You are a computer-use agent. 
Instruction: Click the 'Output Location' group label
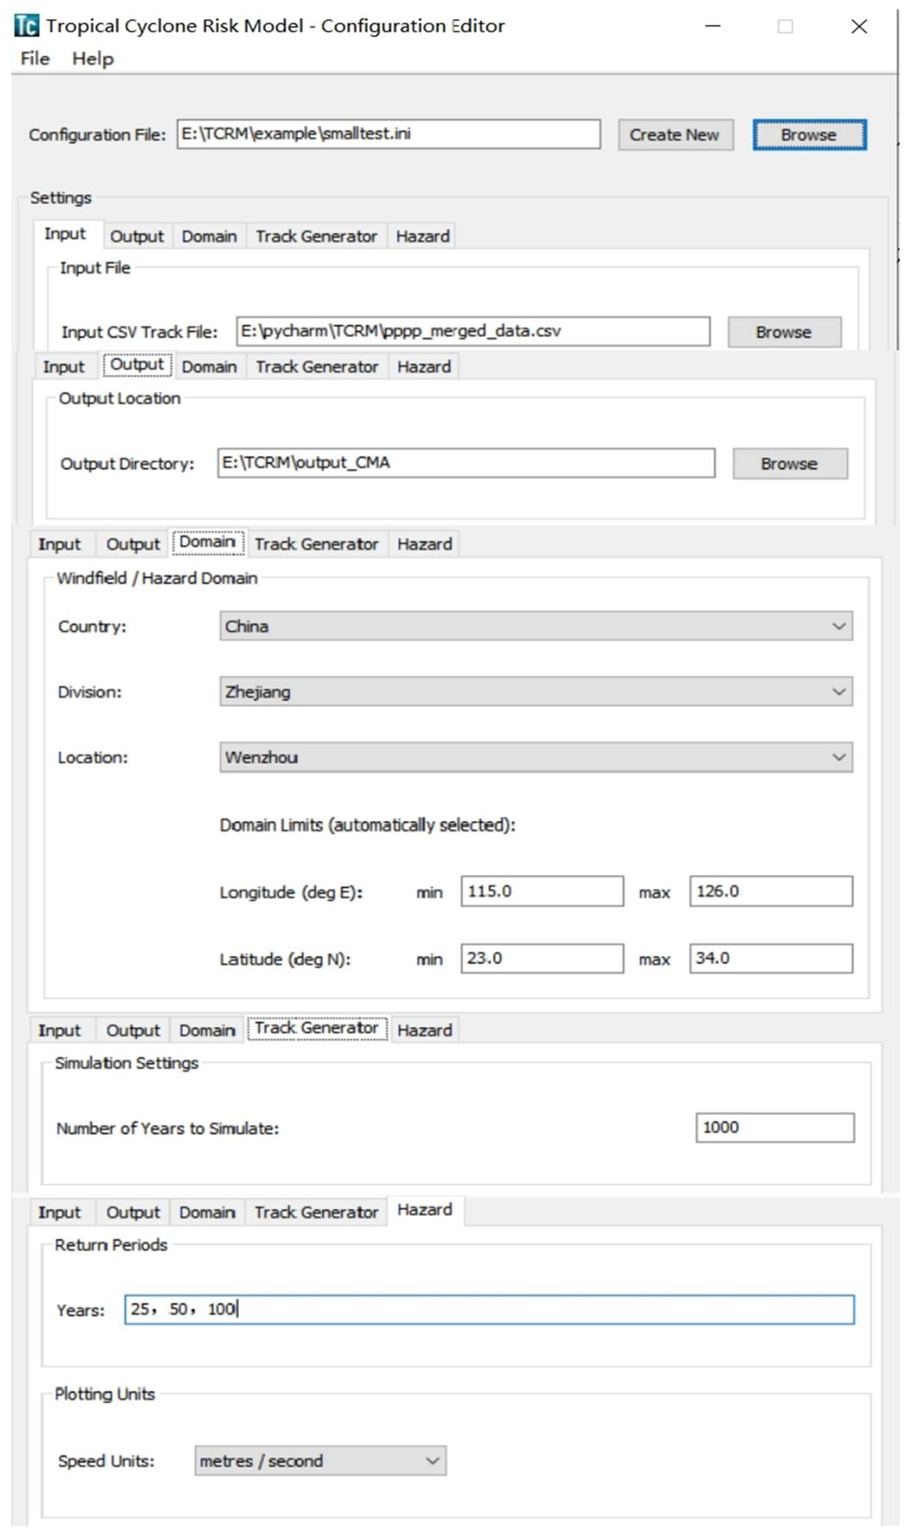pos(120,398)
